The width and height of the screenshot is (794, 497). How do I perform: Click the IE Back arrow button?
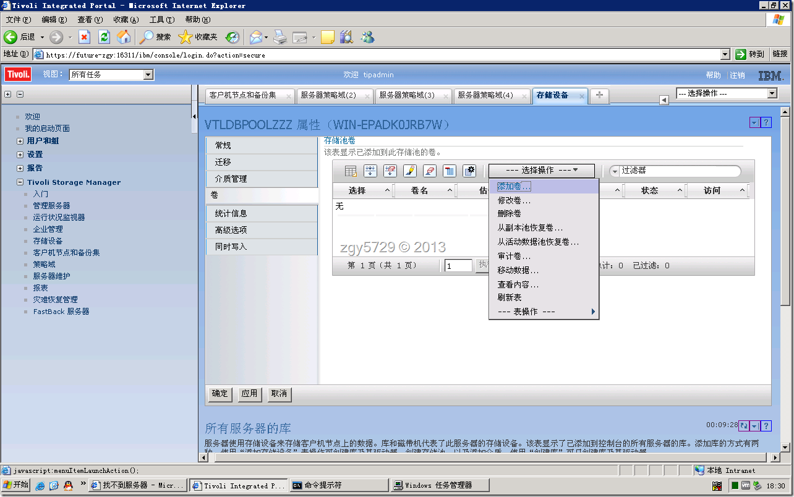(10, 37)
